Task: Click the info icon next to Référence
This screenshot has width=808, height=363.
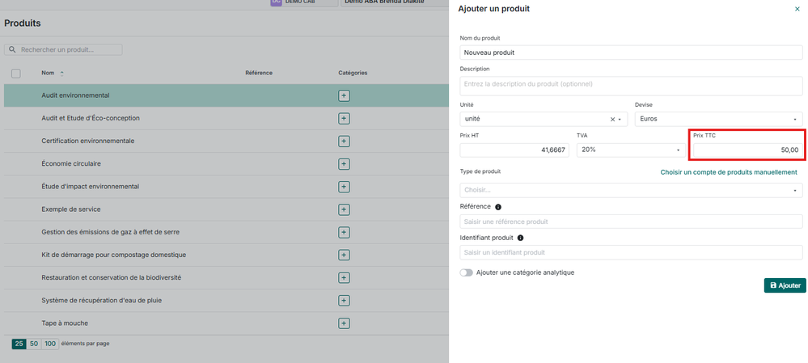Action: 498,207
